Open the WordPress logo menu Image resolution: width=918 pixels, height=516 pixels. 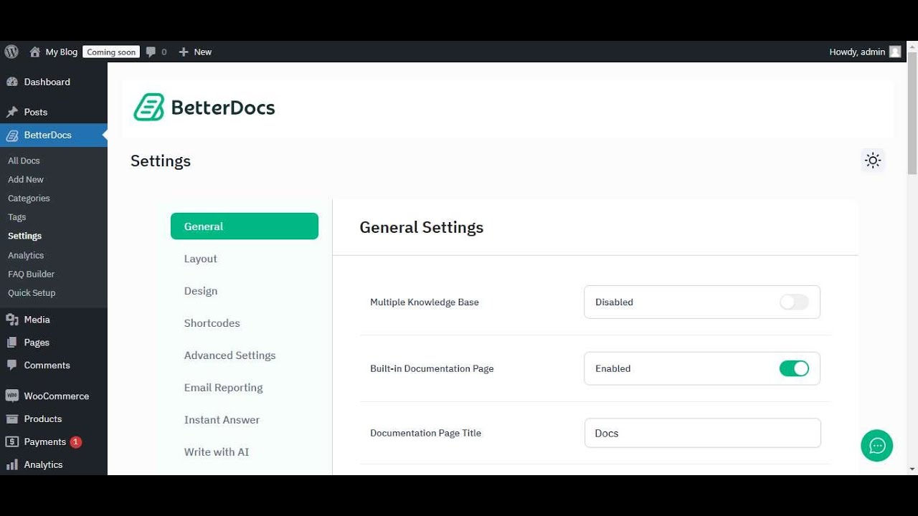tap(11, 52)
